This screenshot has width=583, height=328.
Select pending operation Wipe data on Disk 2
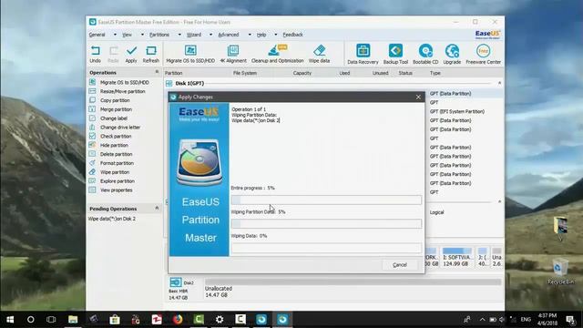pos(112,219)
